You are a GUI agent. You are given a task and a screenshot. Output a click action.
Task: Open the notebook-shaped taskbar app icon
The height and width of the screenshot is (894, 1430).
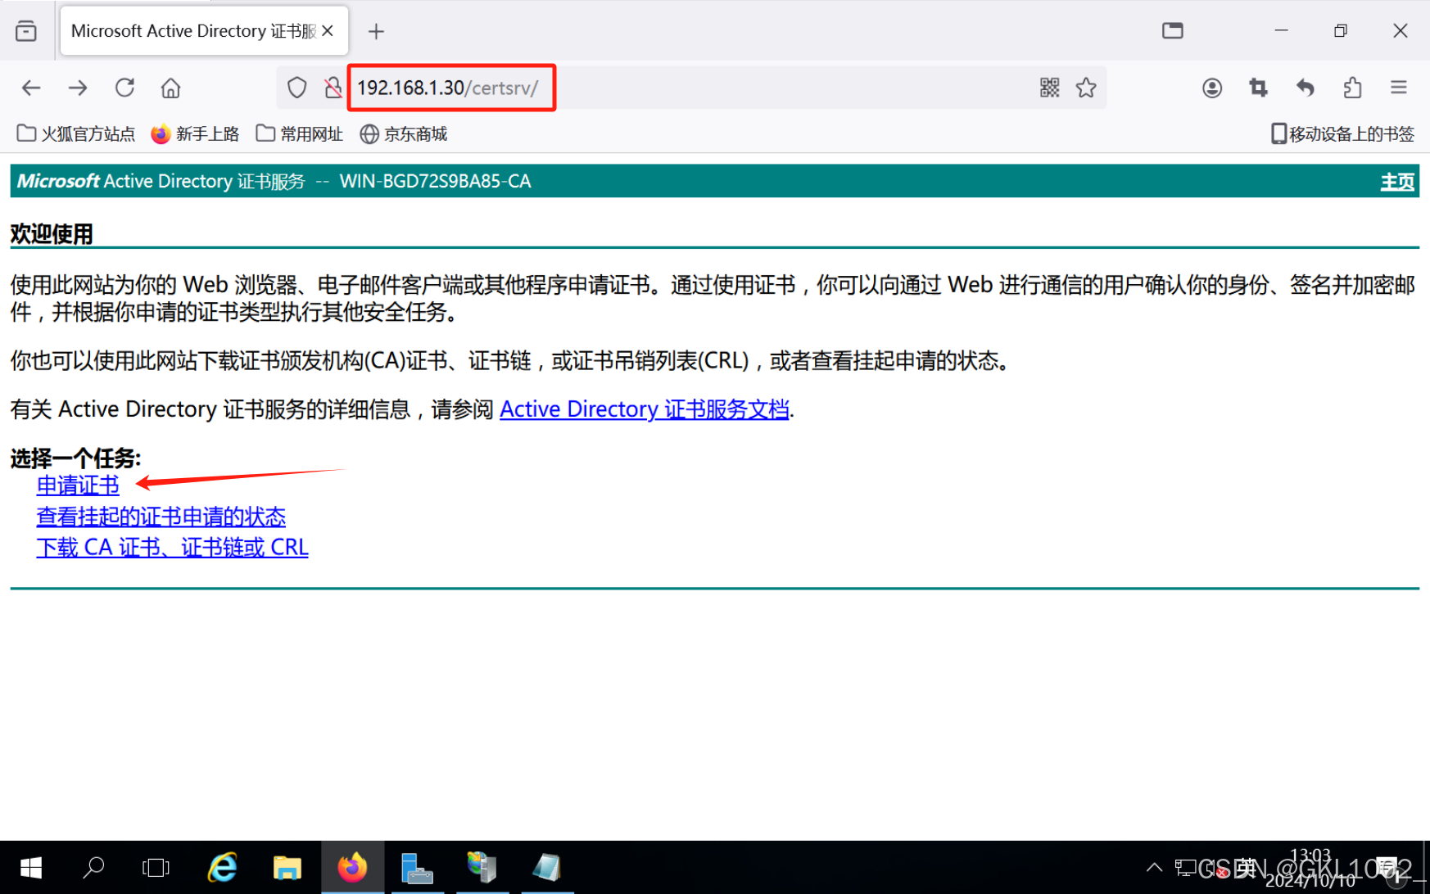pos(546,868)
